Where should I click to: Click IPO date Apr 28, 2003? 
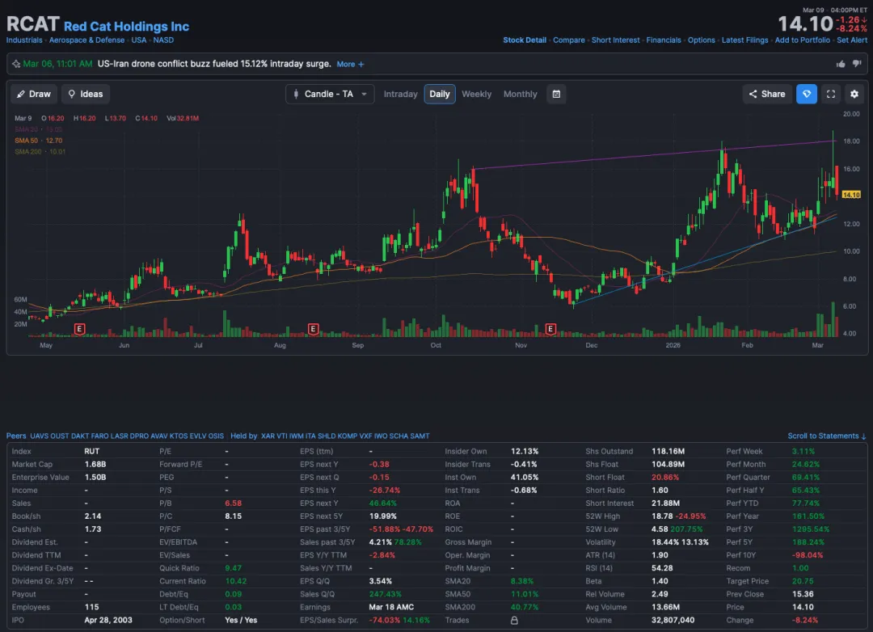[x=108, y=620]
